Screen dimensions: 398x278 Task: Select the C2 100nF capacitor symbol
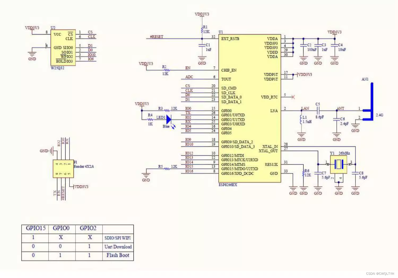coord(303,45)
